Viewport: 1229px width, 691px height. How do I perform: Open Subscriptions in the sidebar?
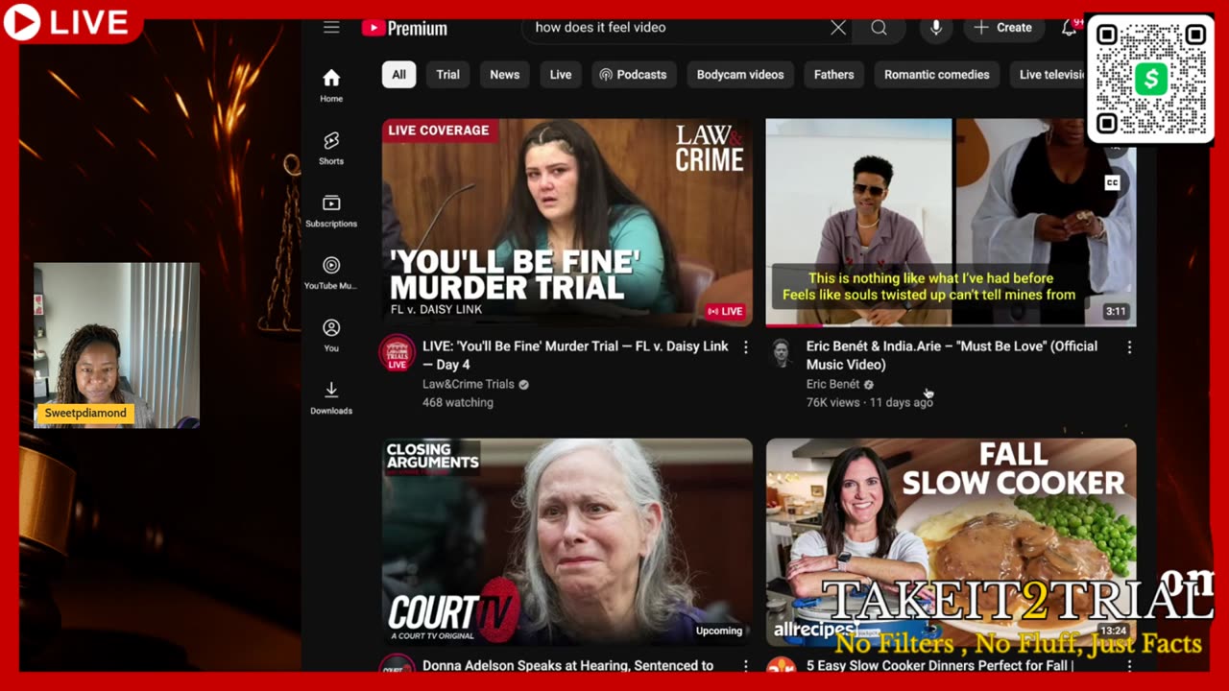point(331,210)
